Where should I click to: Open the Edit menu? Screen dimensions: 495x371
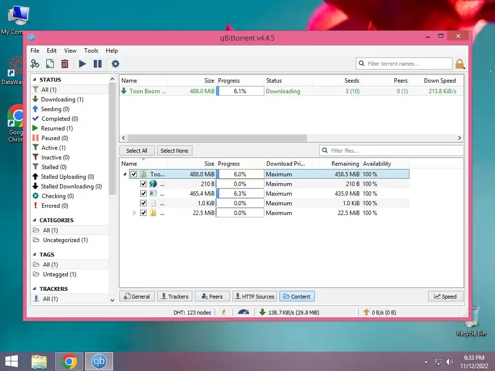51,50
